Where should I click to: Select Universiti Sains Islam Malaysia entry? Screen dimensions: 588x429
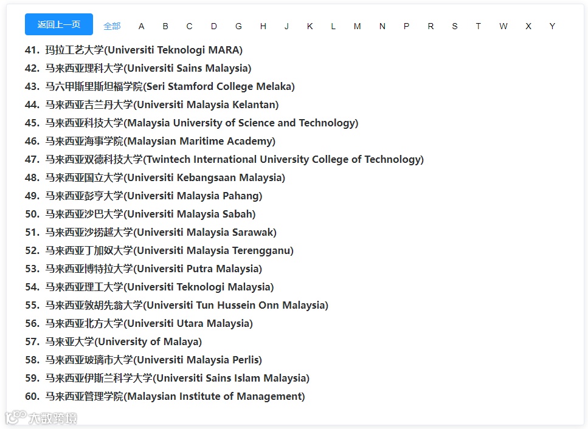[167, 378]
